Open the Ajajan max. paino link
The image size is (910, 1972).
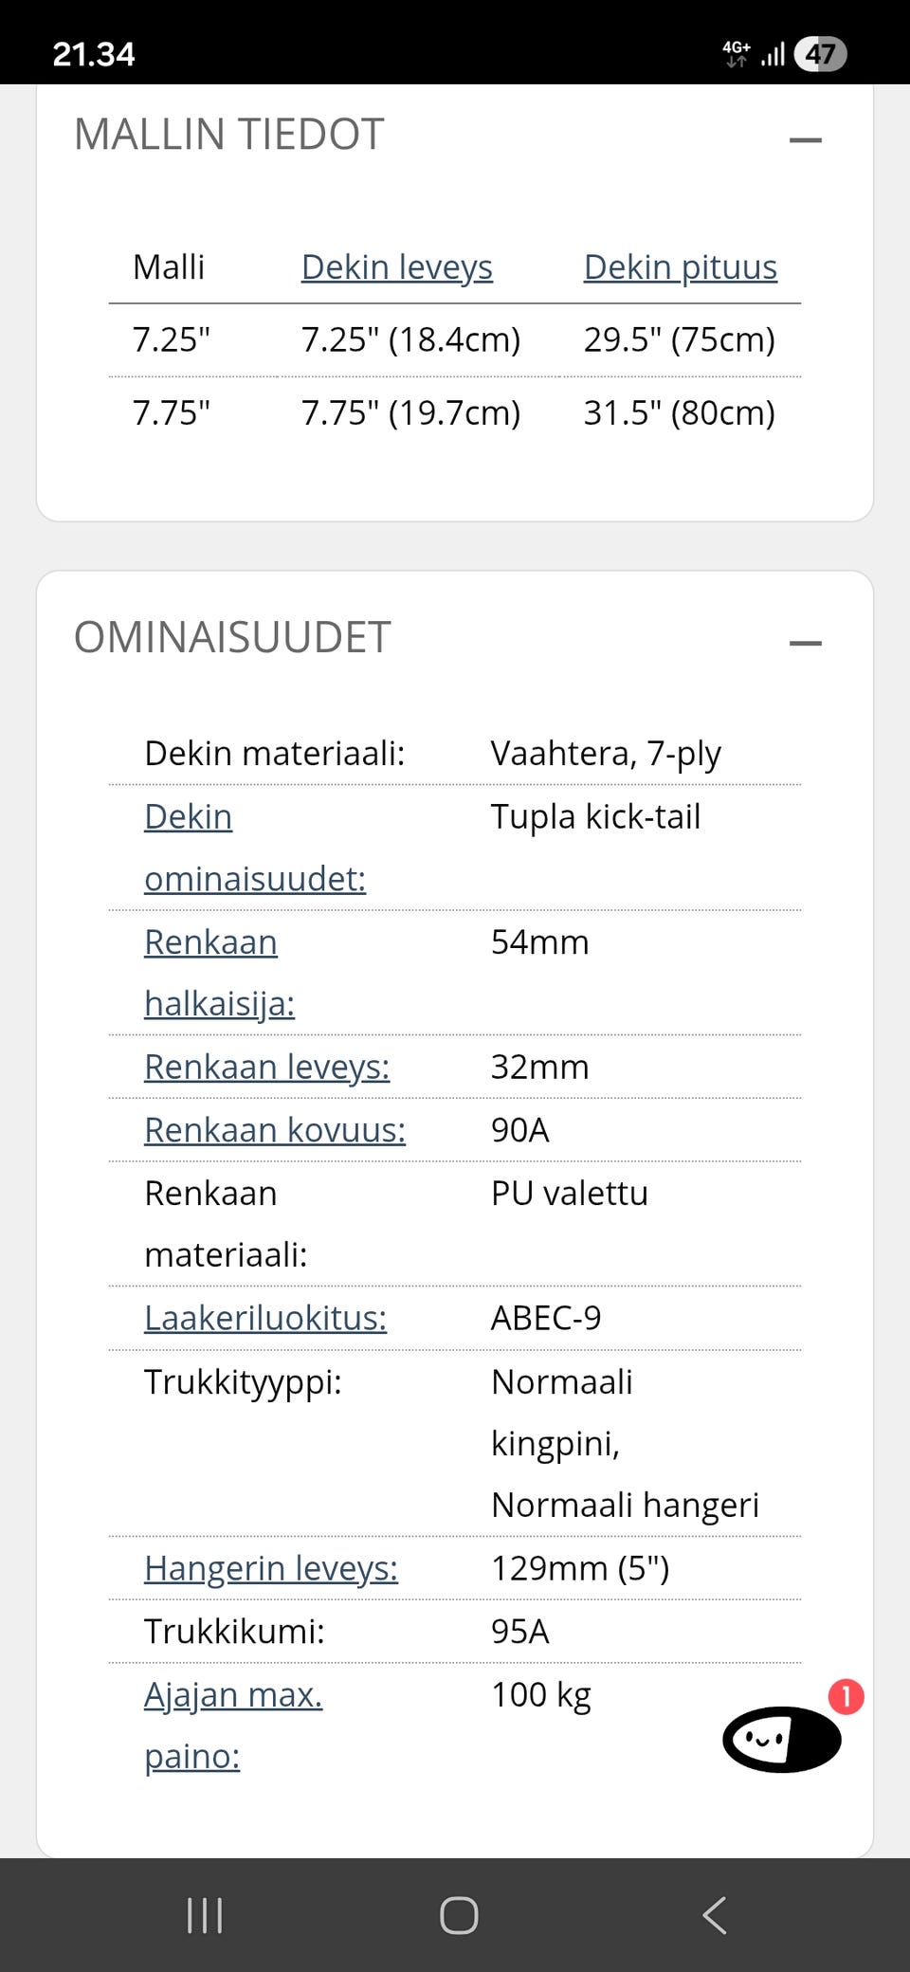pyautogui.click(x=233, y=1725)
